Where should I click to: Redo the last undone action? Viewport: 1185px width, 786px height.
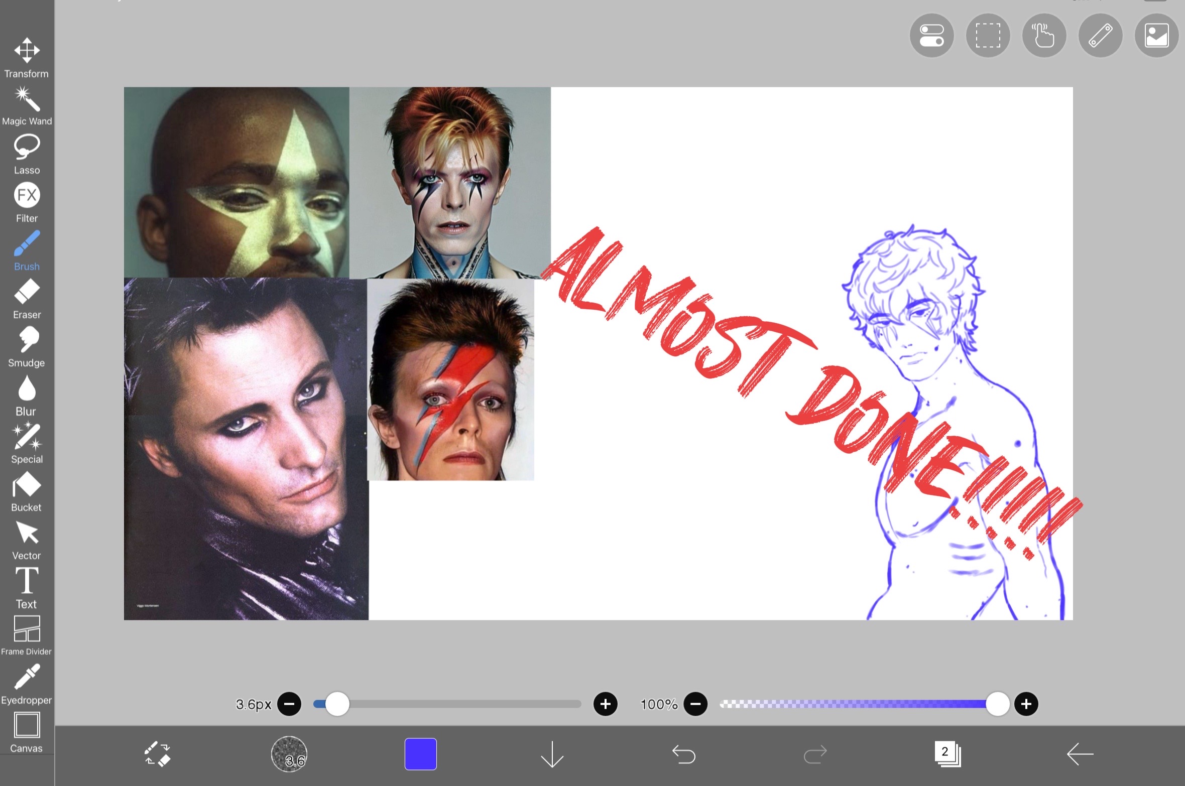click(815, 754)
